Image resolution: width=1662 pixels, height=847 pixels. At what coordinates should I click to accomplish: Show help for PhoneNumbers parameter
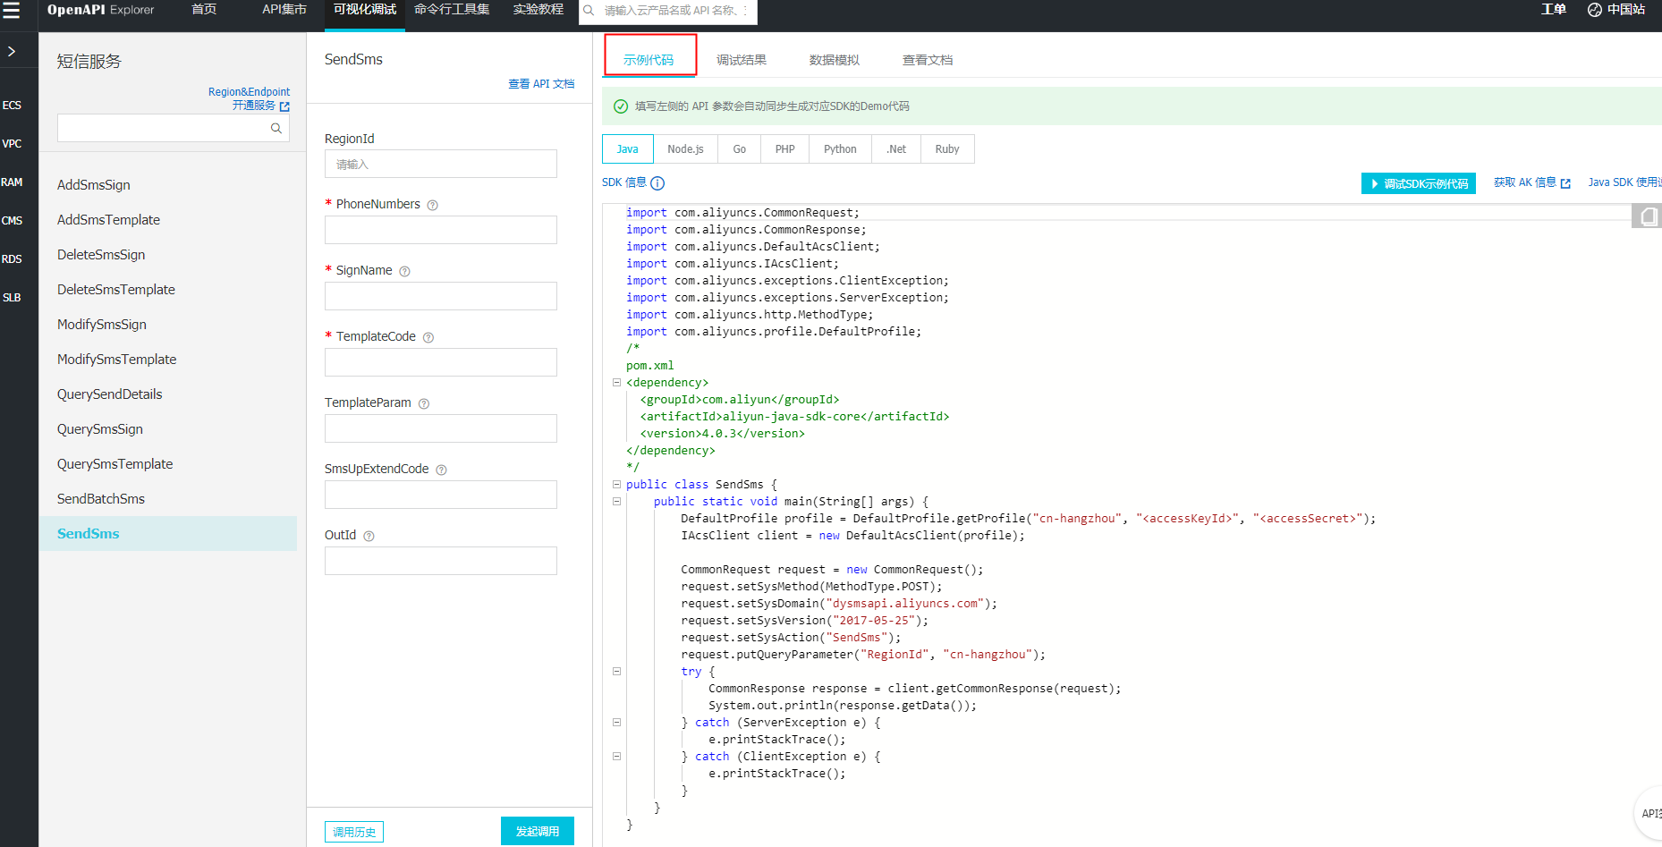tap(433, 205)
